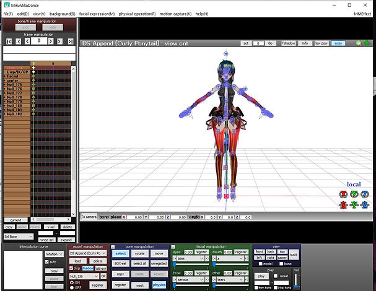
Task: Click the frame number field showing 0
Action: tap(39, 41)
